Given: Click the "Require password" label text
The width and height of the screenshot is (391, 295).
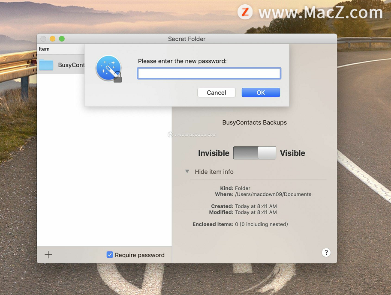Looking at the screenshot, I should point(140,255).
